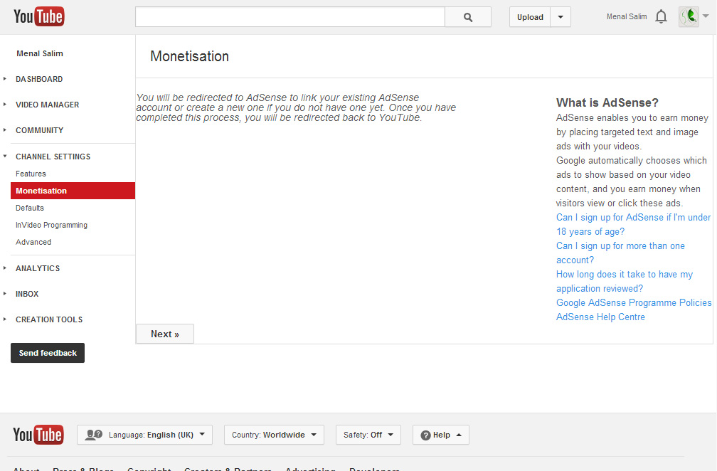Expand the Creation Tools section arrow
717x471 pixels.
tap(5, 319)
